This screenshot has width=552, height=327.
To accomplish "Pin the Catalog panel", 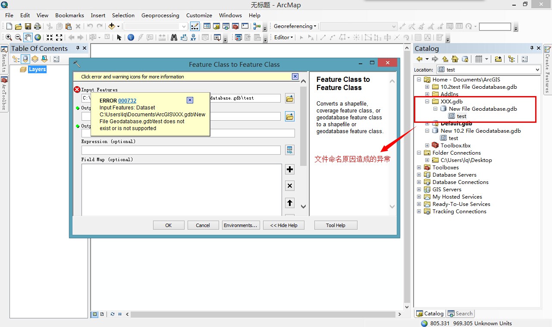I will pyautogui.click(x=531, y=48).
